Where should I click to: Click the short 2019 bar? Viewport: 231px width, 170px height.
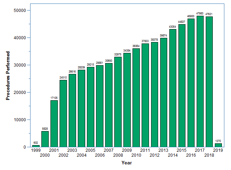point(218,145)
